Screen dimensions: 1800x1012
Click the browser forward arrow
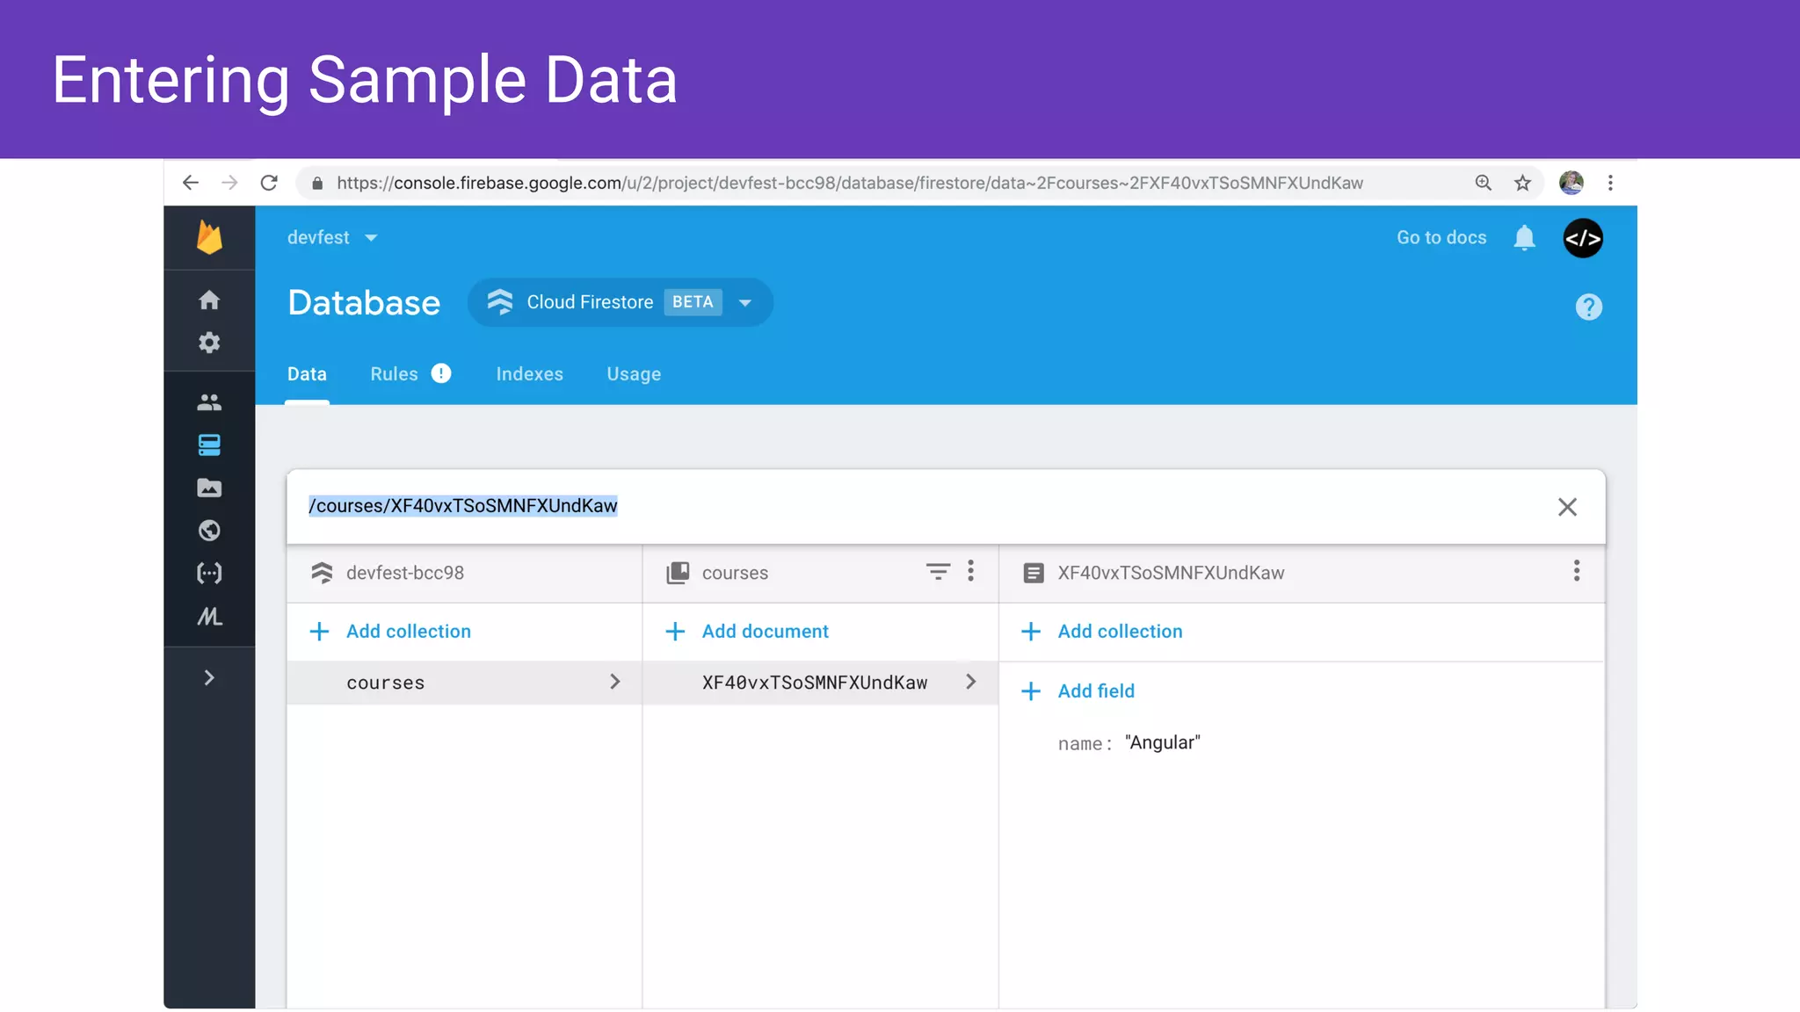point(229,183)
